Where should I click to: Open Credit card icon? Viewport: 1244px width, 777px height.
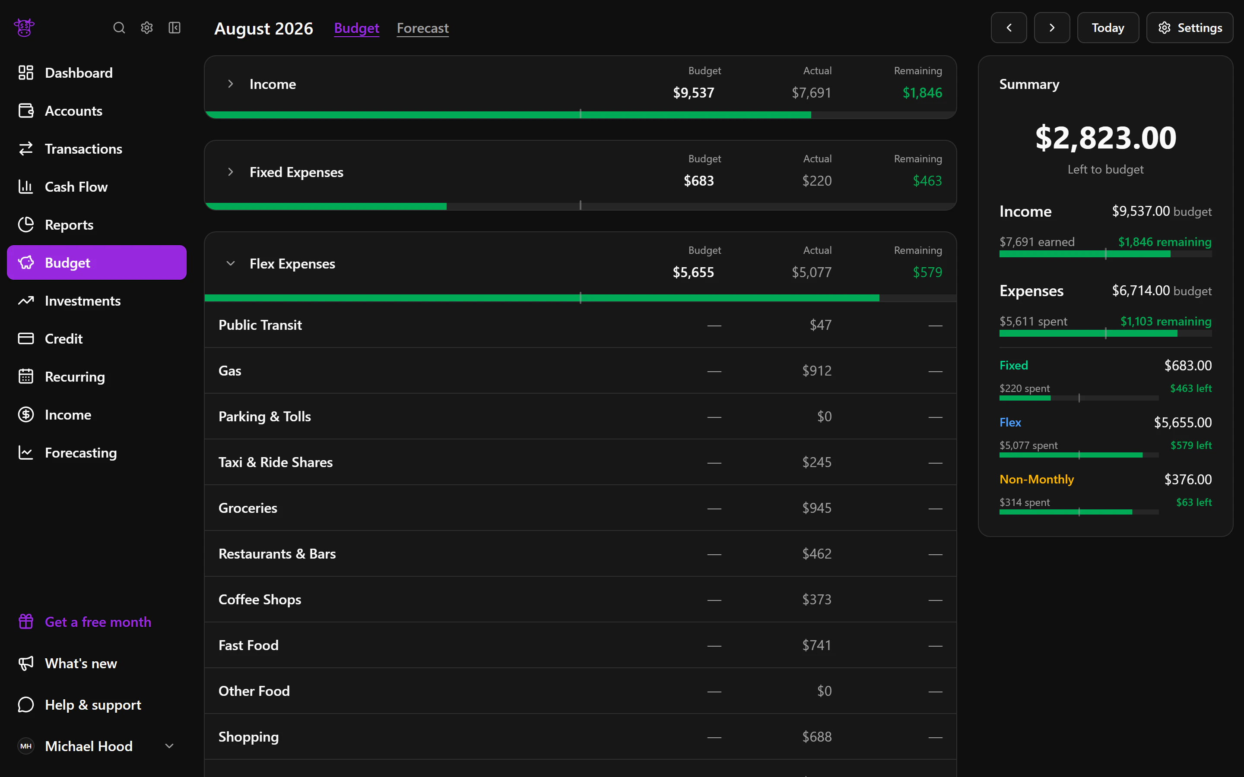pos(26,339)
